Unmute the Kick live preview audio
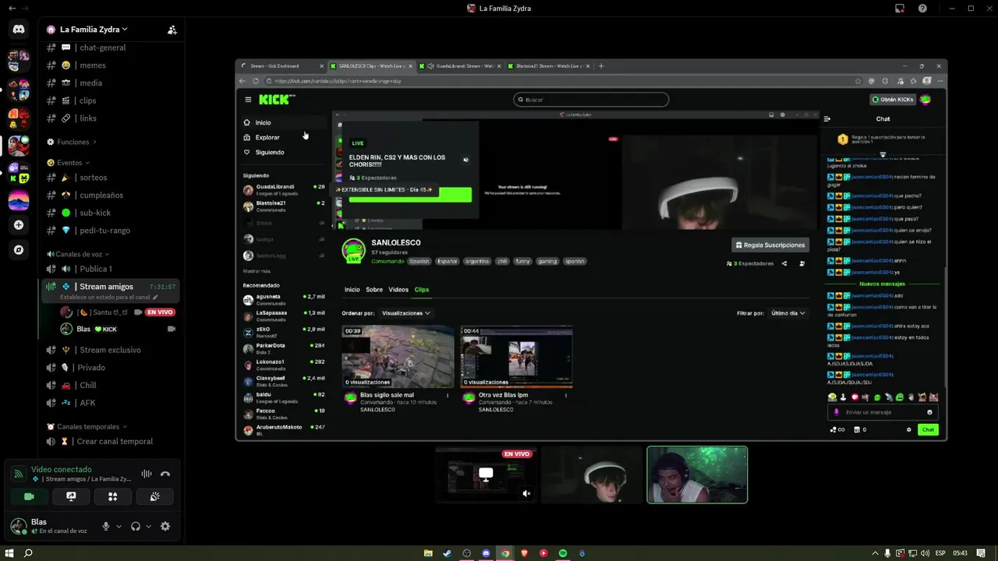 pos(465,160)
